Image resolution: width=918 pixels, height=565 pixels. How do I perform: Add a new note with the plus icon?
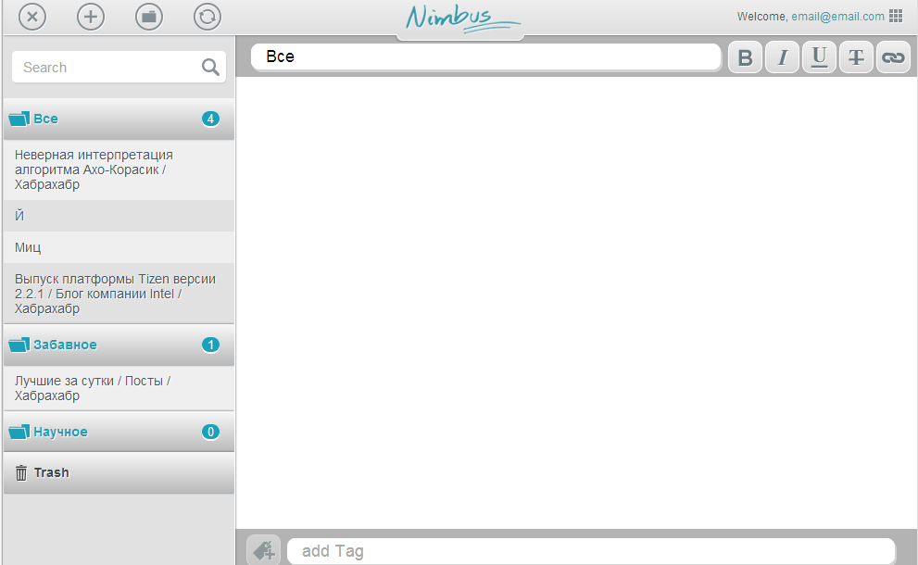91,17
